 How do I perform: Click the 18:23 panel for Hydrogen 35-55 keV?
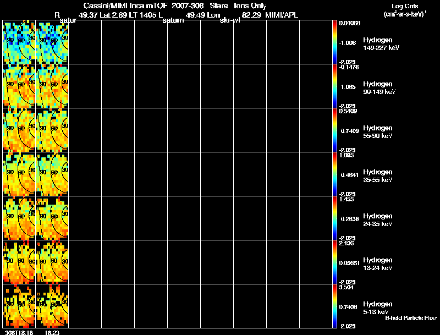pos(52,174)
